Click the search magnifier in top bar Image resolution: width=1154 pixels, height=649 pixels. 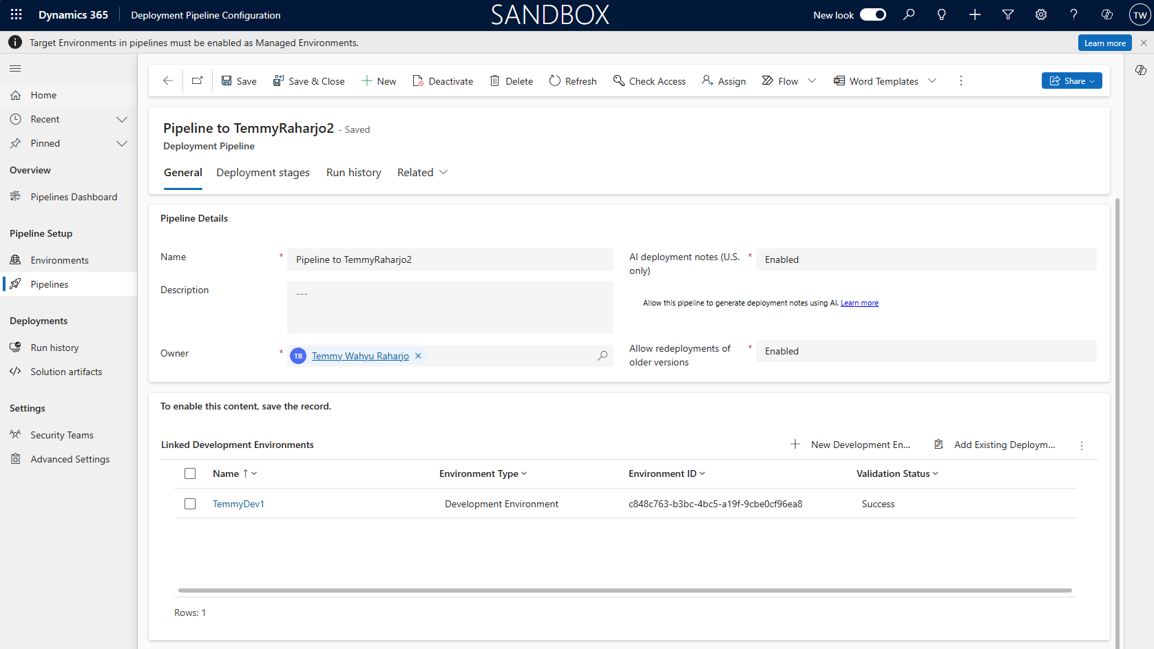point(909,14)
